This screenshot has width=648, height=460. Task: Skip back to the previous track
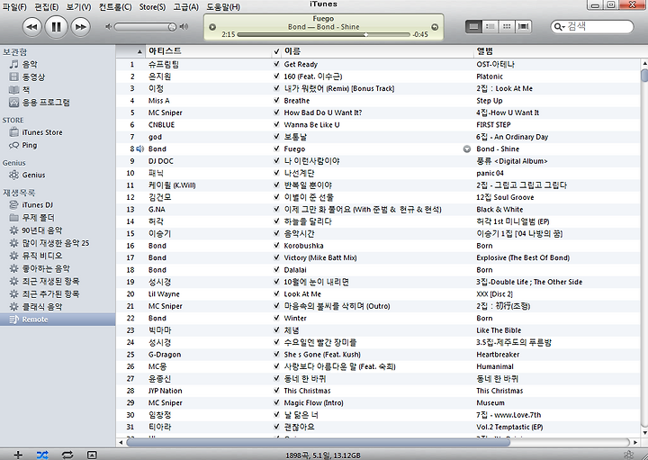click(31, 27)
